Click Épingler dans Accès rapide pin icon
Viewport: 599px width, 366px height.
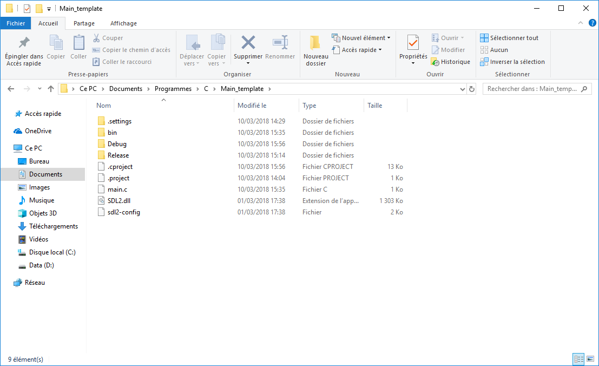click(24, 43)
